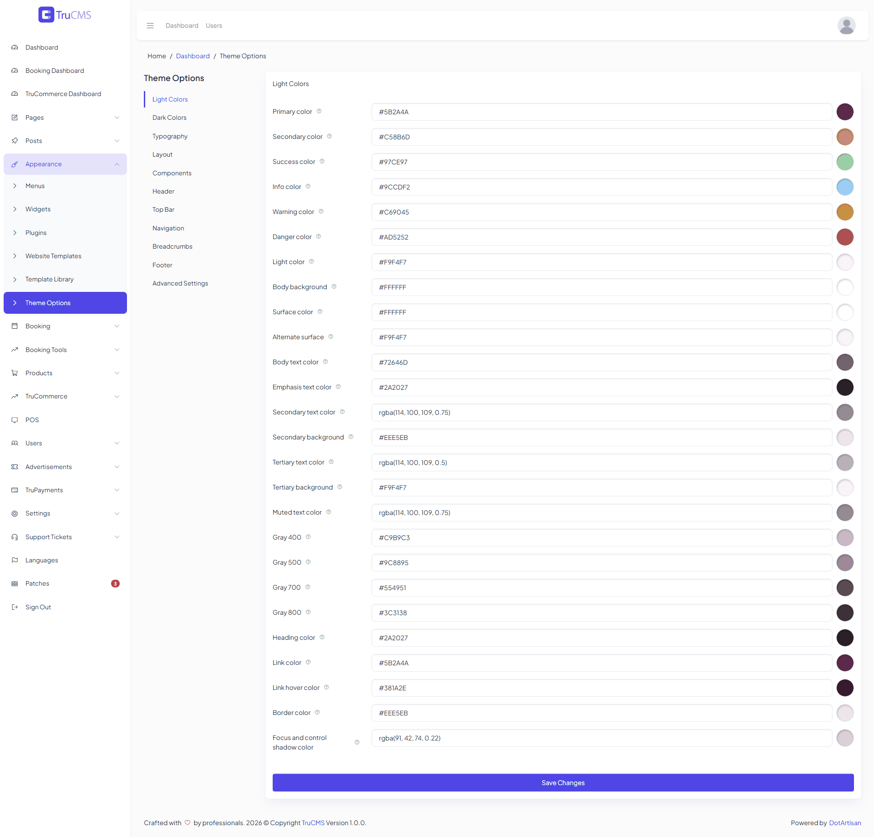Click the TruCMS footer copyright link
Screen dimensions: 874x837
[313, 823]
